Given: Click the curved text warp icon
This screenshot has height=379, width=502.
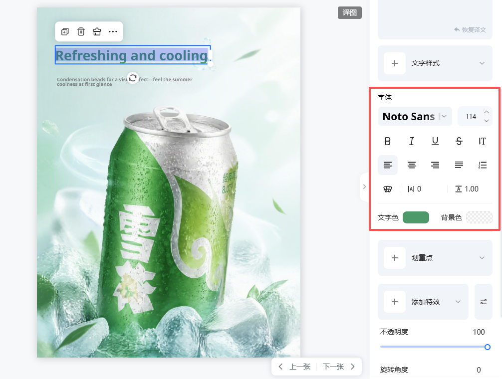Looking at the screenshot, I should (388, 189).
